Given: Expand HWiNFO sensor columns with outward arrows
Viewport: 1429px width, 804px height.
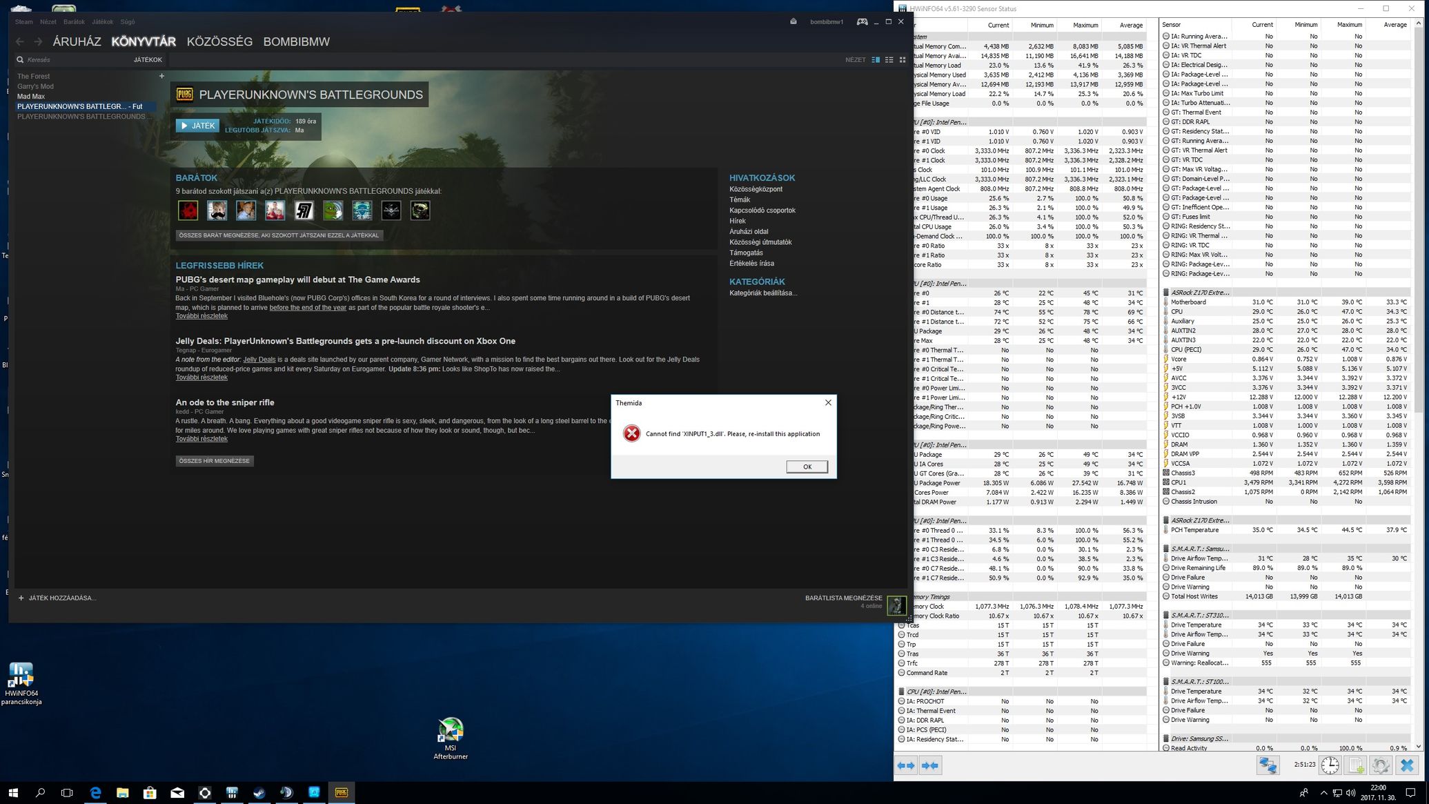Looking at the screenshot, I should (x=906, y=765).
